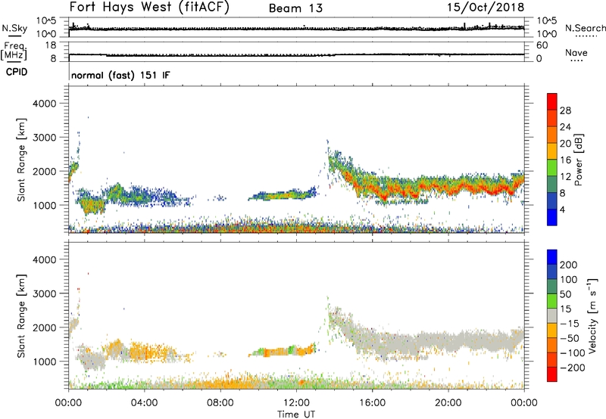This screenshot has height=419, width=606.
Task: Click the 'Freq. [MHz]' label
Action: [x=14, y=51]
